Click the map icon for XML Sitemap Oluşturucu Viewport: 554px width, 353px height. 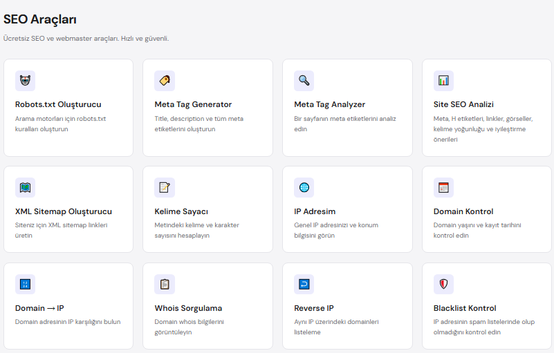(x=25, y=187)
